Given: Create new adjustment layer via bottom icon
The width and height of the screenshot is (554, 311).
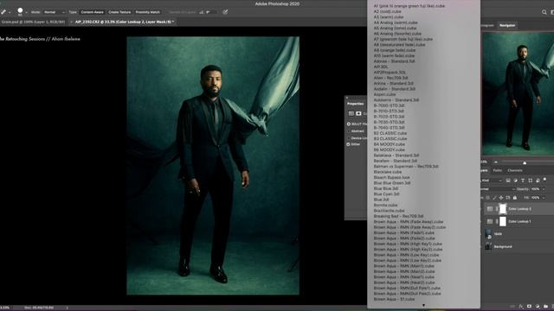Looking at the screenshot, I should [538, 307].
